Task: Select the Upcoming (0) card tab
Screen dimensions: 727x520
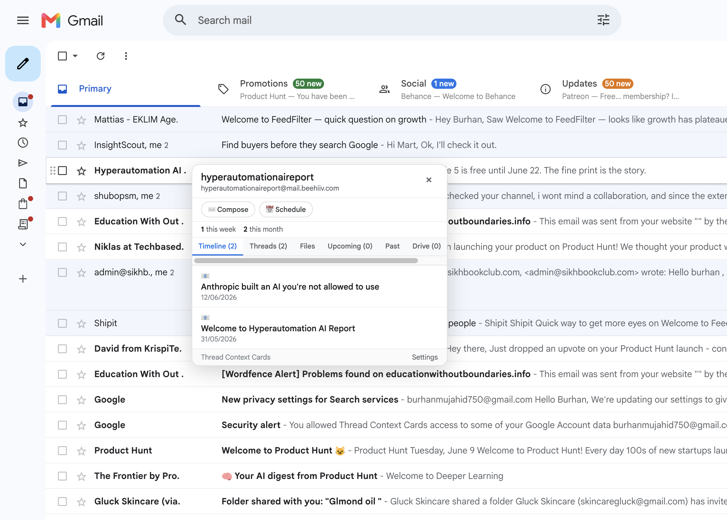Action: click(x=350, y=246)
